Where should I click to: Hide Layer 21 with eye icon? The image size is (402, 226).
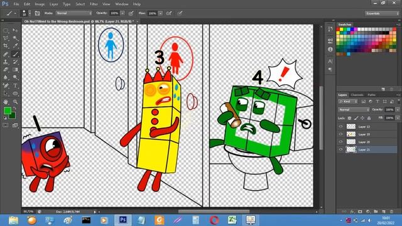point(340,149)
